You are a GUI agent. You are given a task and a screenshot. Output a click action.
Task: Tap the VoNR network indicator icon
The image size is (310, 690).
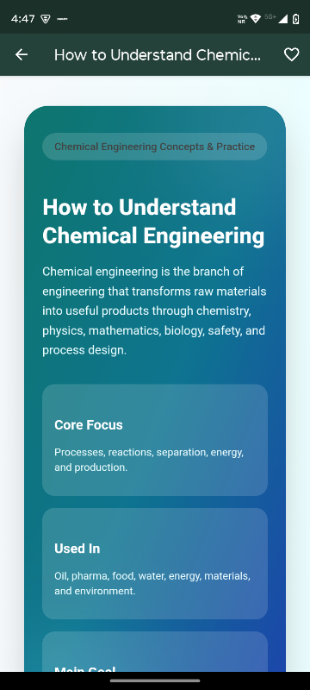click(x=241, y=18)
